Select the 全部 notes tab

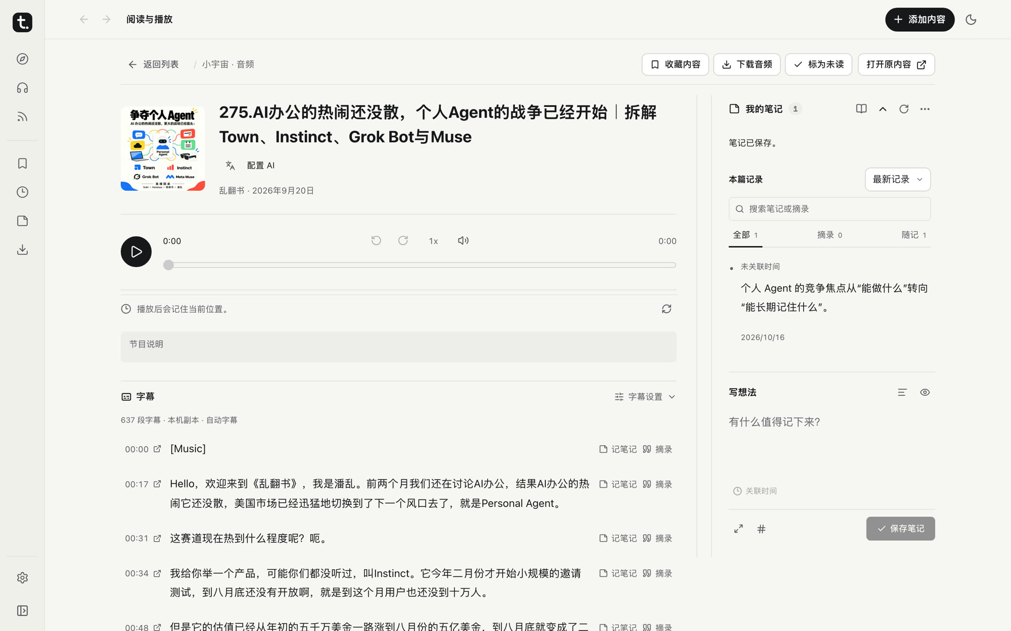click(x=745, y=235)
